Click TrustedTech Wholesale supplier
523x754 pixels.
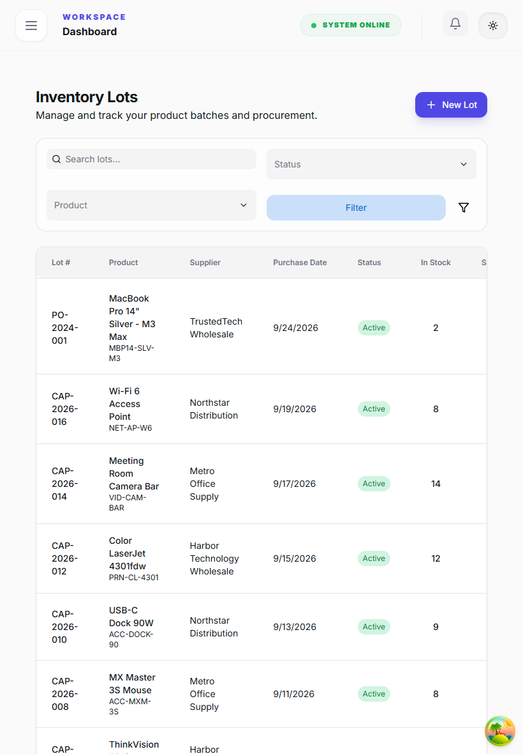coord(216,328)
